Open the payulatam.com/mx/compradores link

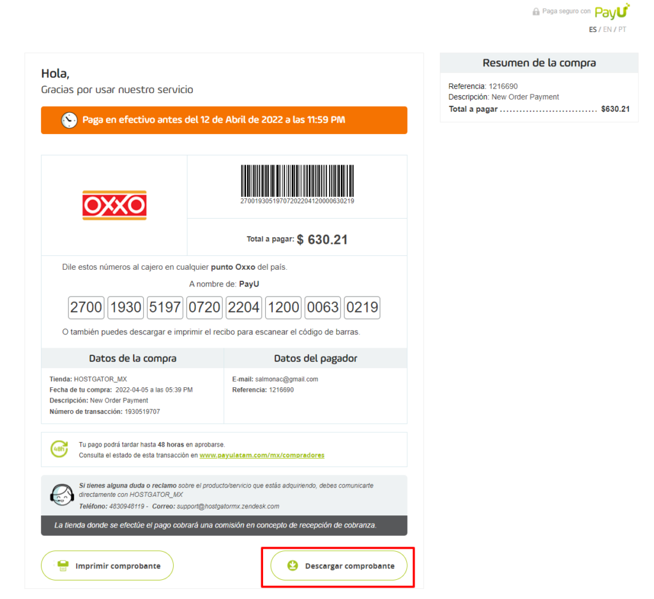[262, 455]
